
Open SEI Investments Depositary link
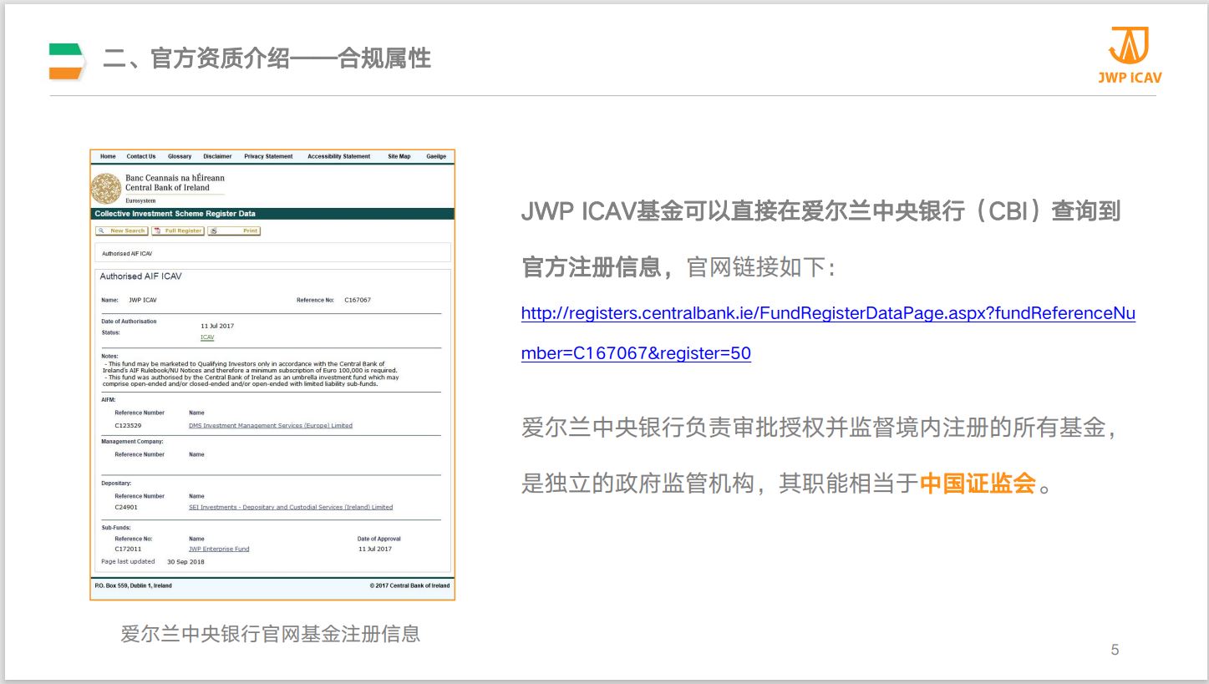tap(291, 507)
